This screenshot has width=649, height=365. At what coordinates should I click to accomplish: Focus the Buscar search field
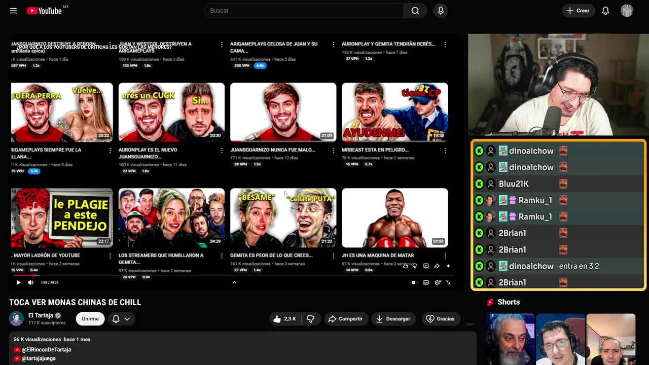pyautogui.click(x=304, y=11)
